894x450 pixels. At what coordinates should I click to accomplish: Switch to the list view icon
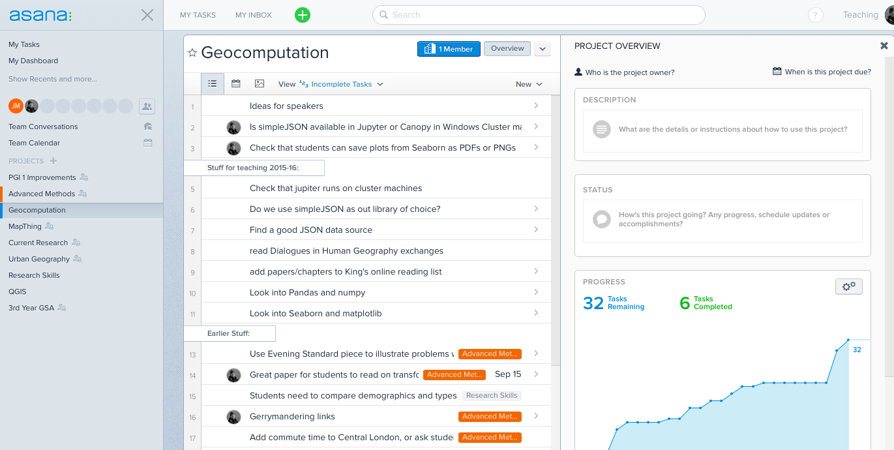(x=213, y=84)
